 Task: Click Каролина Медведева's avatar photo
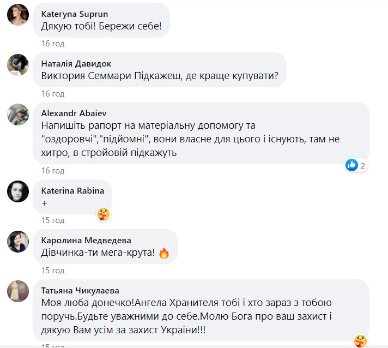[17, 241]
